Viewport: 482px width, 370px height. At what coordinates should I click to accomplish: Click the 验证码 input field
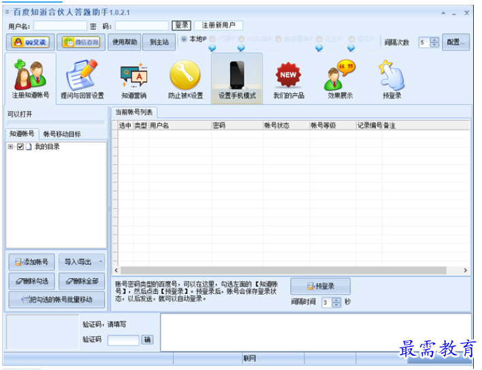pos(123,340)
